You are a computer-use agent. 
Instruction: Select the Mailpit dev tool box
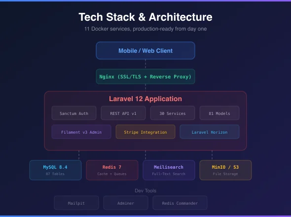tap(76, 203)
